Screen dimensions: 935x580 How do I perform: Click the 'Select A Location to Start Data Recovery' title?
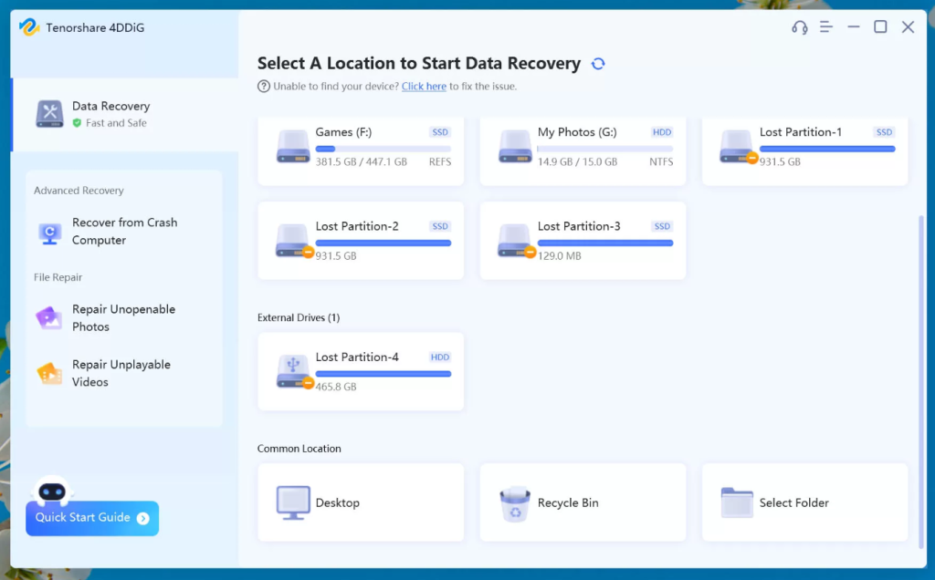click(x=418, y=64)
